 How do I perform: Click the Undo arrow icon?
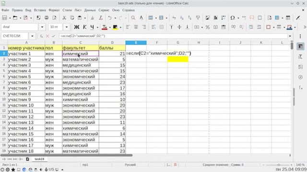tap(110, 18)
